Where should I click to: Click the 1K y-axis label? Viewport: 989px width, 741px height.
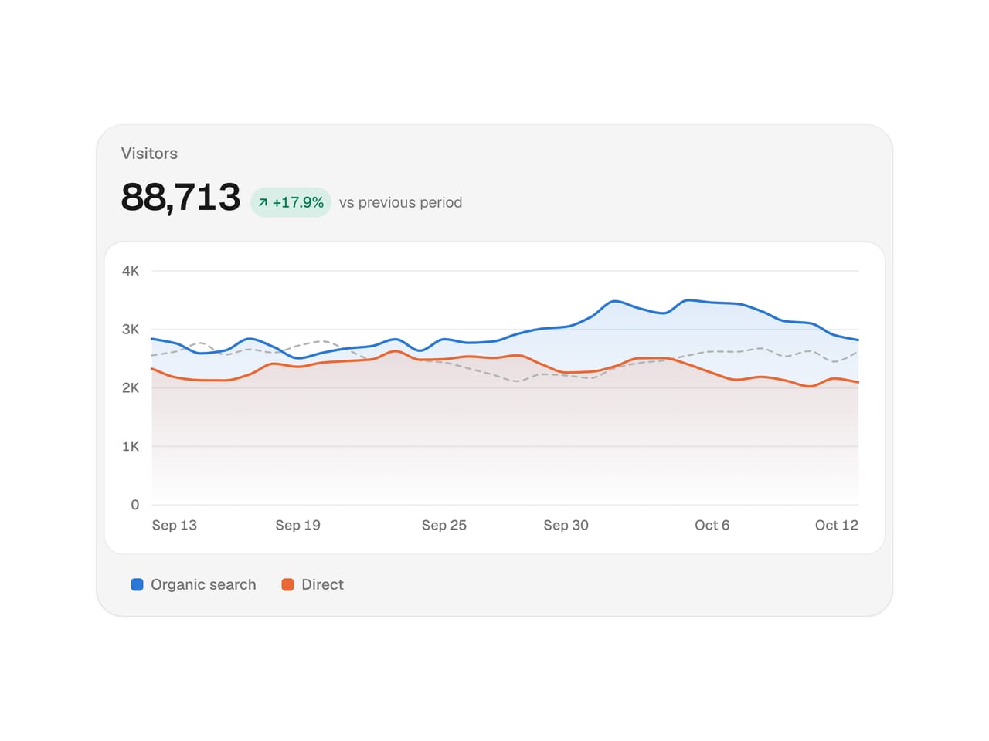131,446
